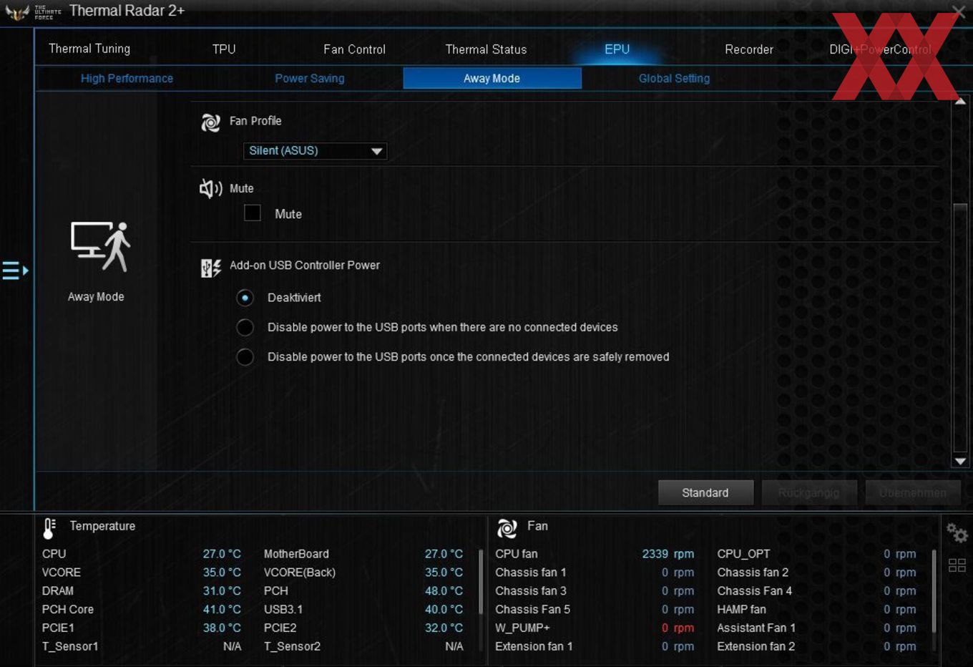Click the TUF logo icon in title bar
Image resolution: width=973 pixels, height=667 pixels.
coord(17,12)
